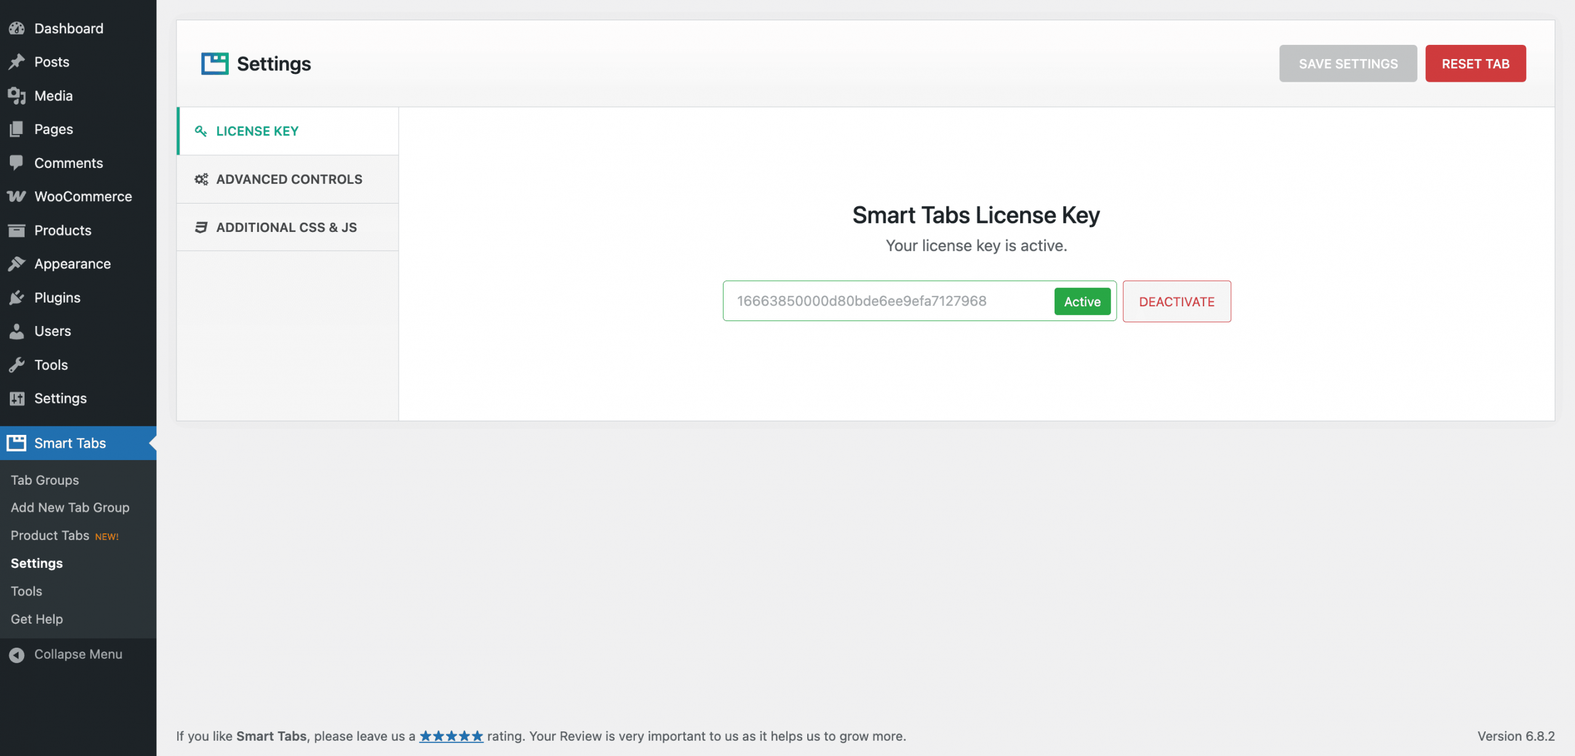Image resolution: width=1575 pixels, height=756 pixels.
Task: Open Smart Tabs Tools submenu item
Action: point(26,591)
